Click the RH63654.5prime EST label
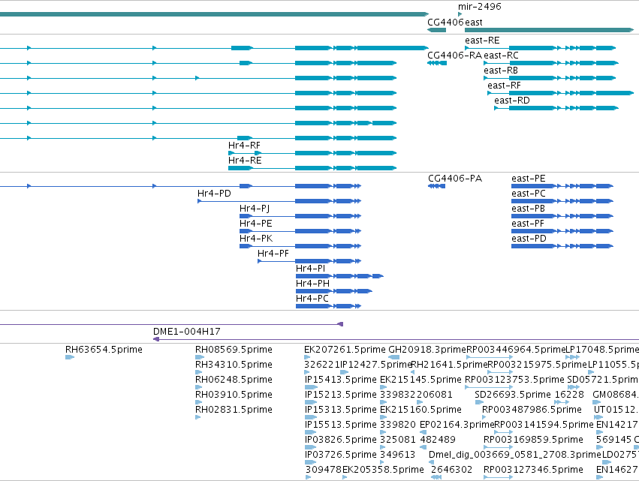The image size is (639, 481). tap(104, 350)
